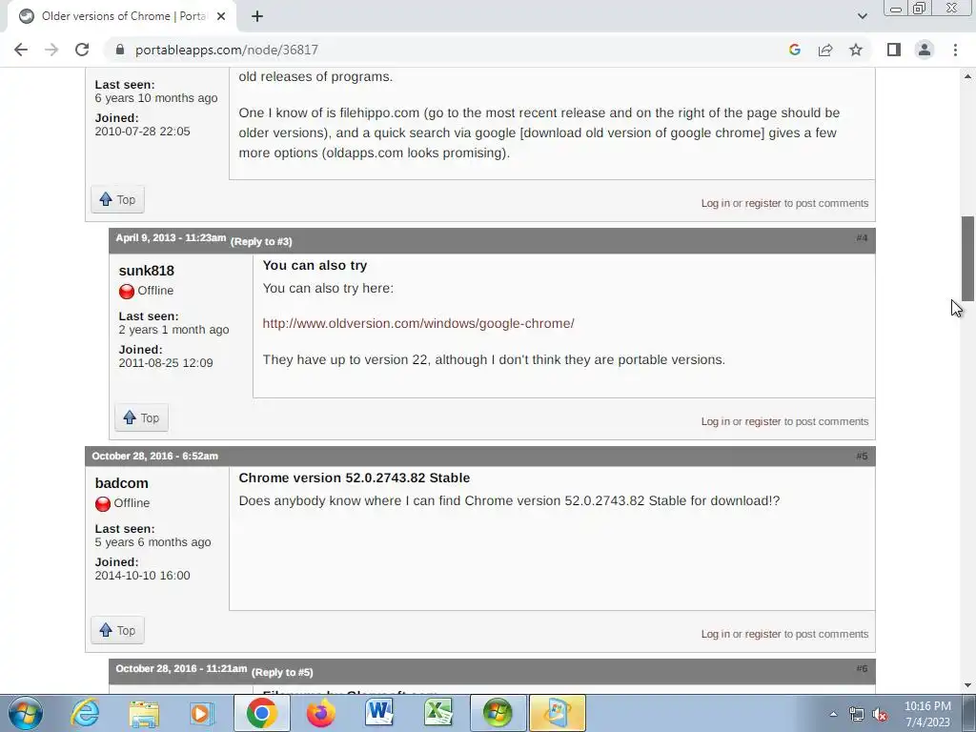
Task: Expand the tab search chevron
Action: pos(862,16)
